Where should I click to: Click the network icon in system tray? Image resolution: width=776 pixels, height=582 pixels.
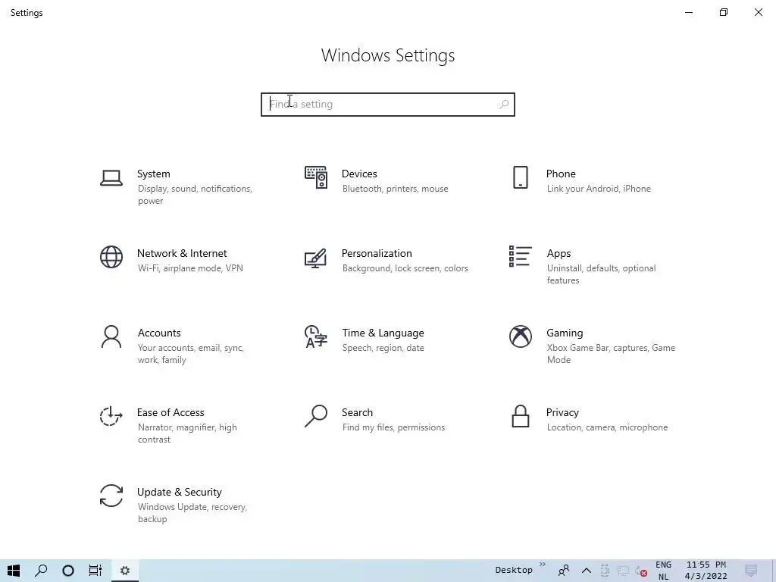(623, 571)
